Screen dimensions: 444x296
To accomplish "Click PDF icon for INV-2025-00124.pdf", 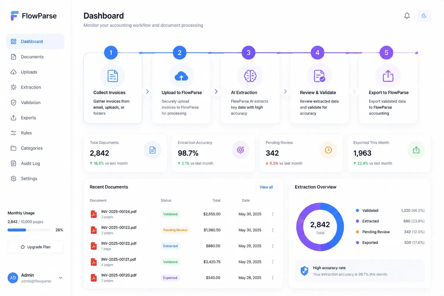I will point(94,214).
